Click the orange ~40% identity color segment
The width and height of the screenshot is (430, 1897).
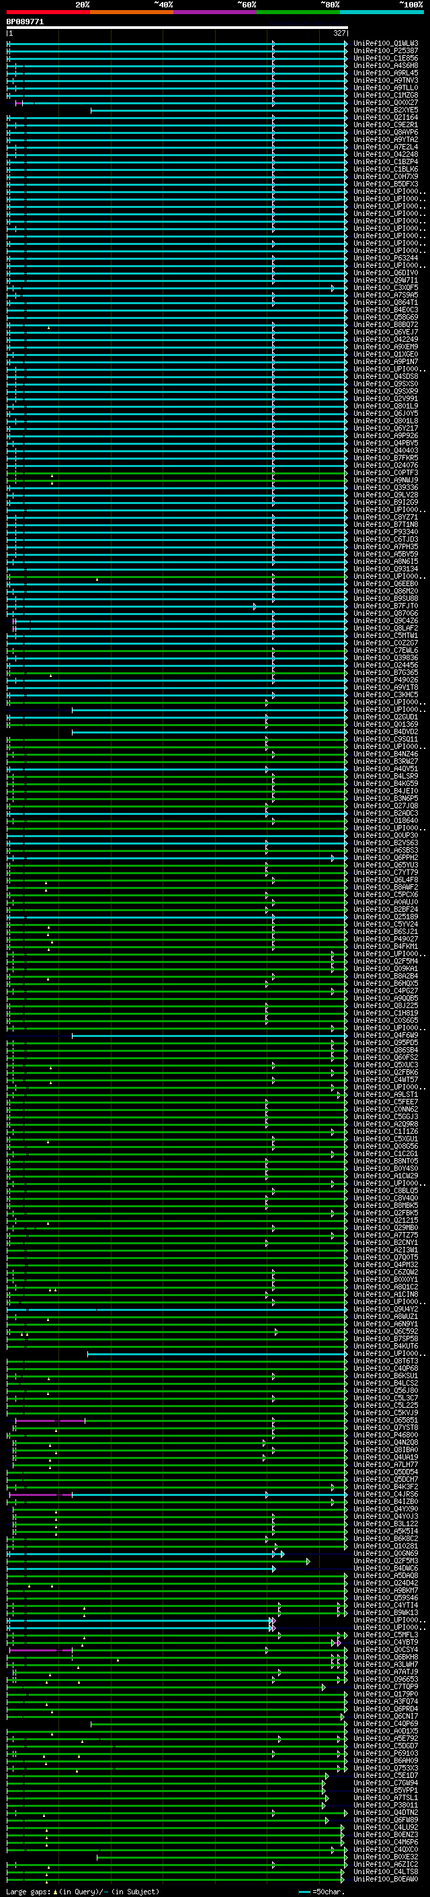132,12
